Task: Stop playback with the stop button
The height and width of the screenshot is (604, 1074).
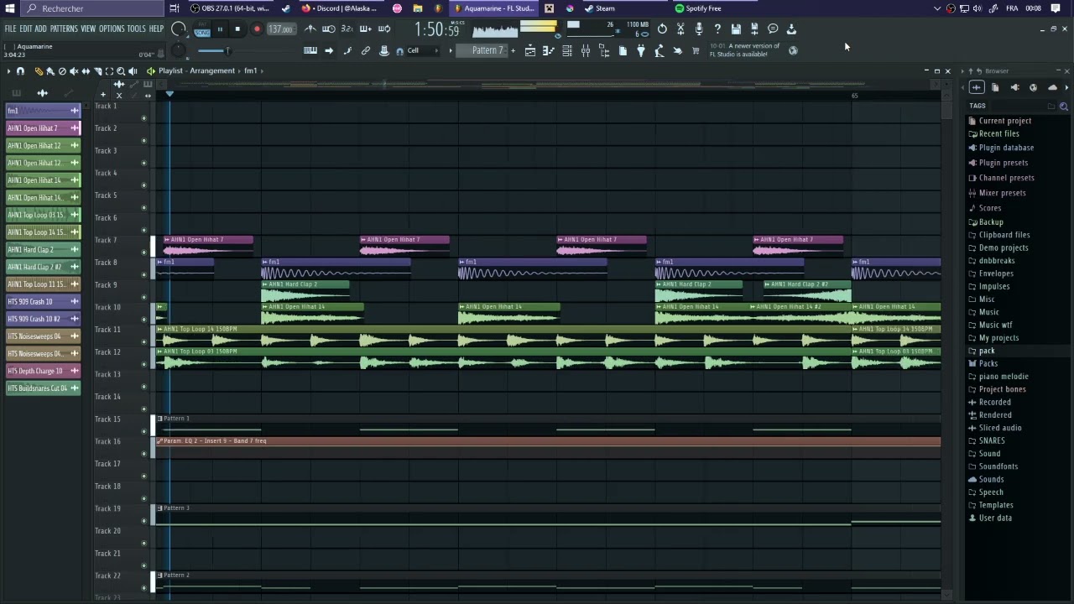Action: click(x=237, y=29)
